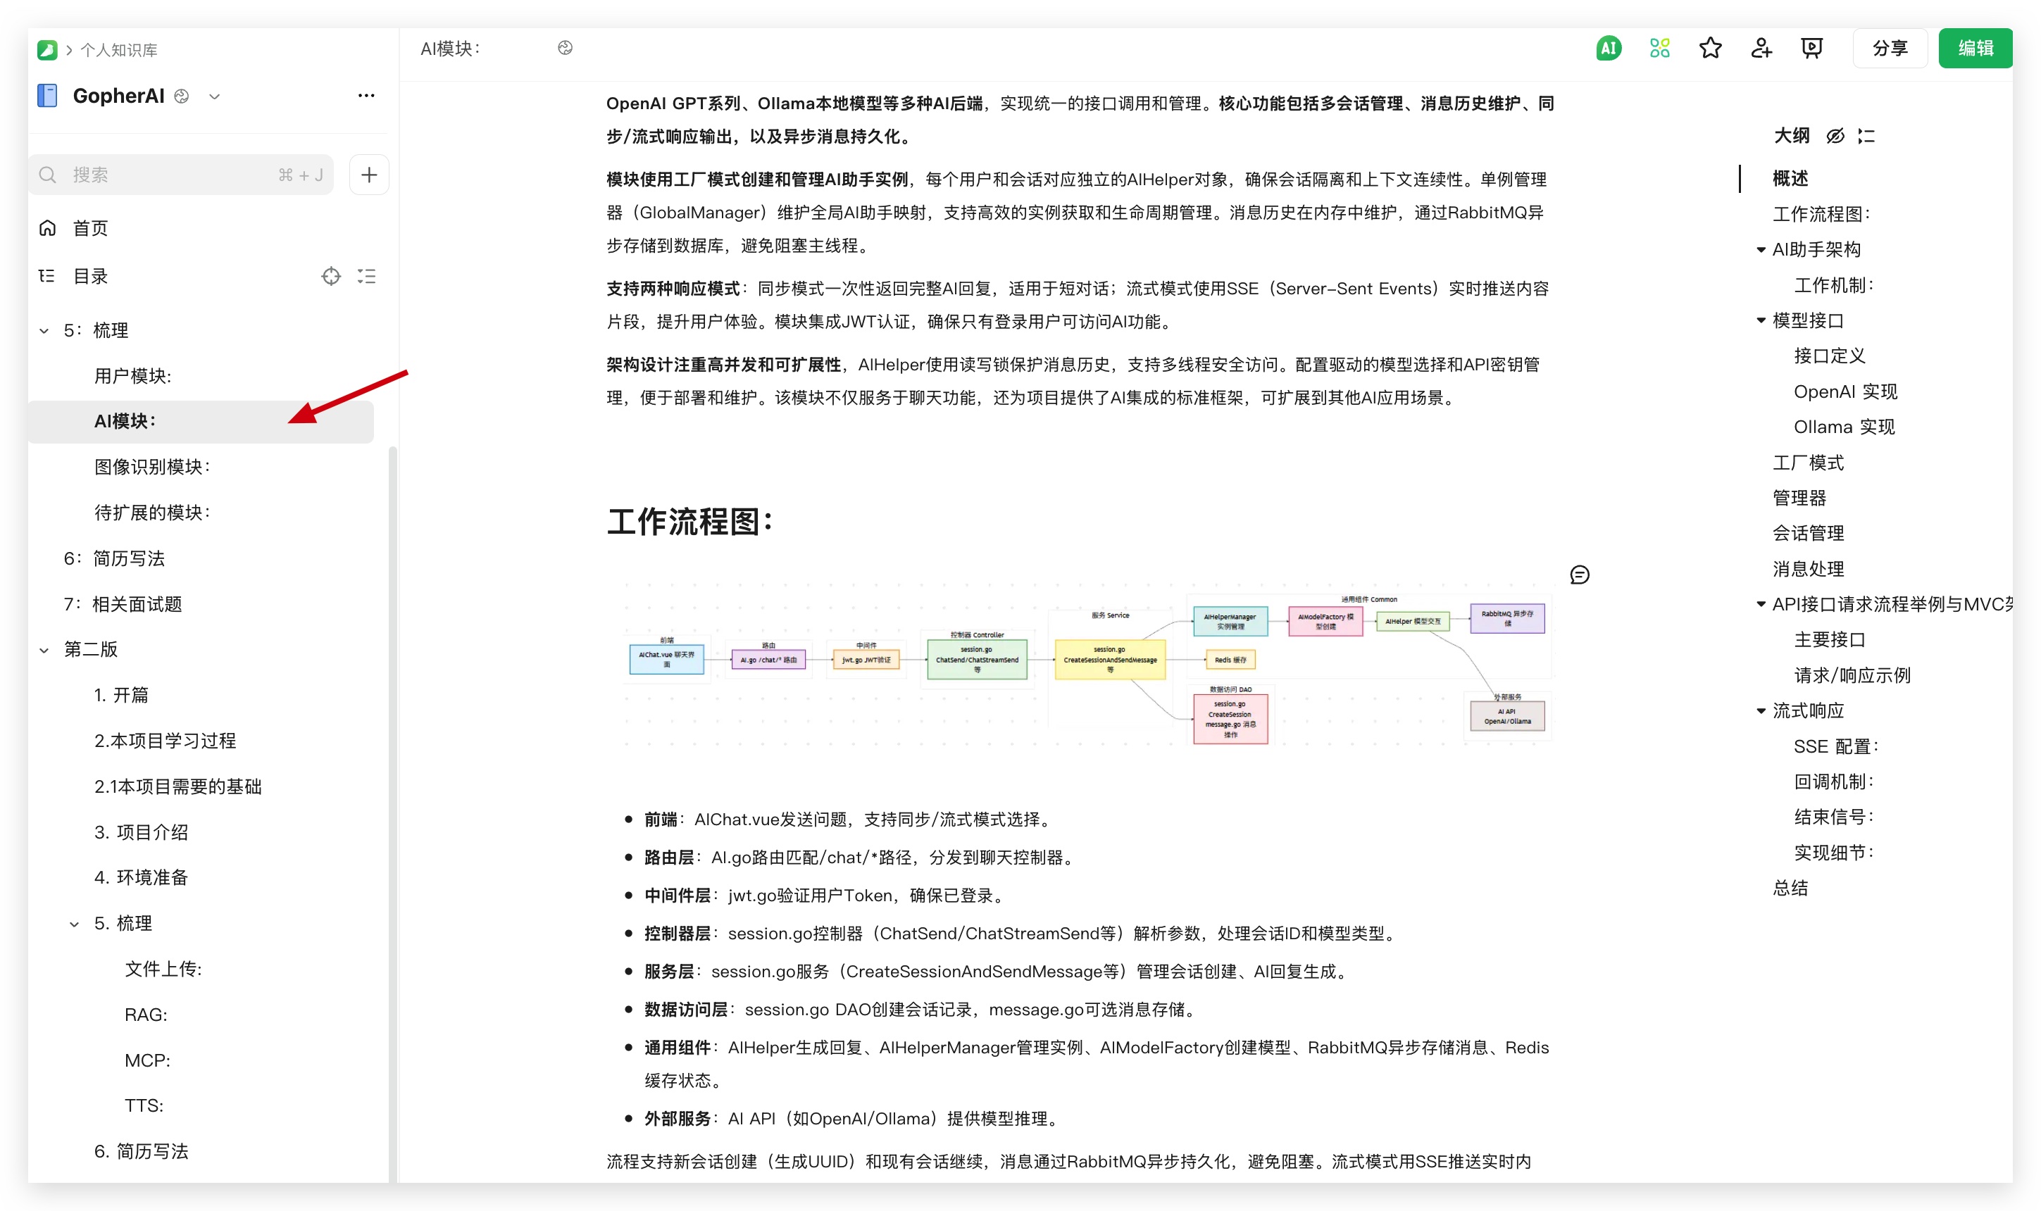Click the locate current document icon
This screenshot has width=2041, height=1211.
click(x=330, y=277)
